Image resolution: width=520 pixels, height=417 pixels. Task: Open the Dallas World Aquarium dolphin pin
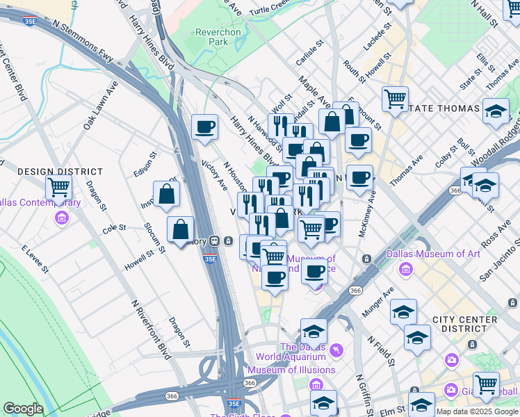336,350
